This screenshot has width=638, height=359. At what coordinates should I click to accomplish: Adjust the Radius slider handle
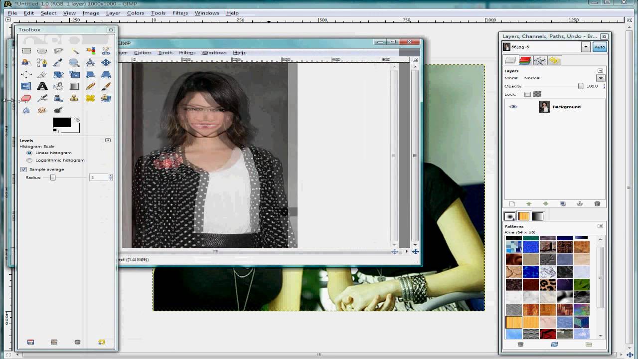pos(53,178)
